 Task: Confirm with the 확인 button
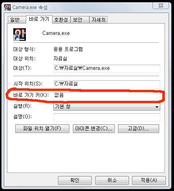(x=75, y=180)
